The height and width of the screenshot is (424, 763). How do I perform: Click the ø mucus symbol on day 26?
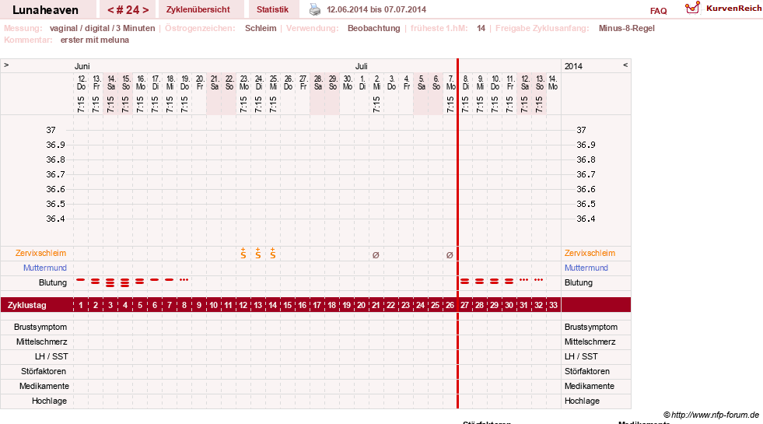click(450, 254)
